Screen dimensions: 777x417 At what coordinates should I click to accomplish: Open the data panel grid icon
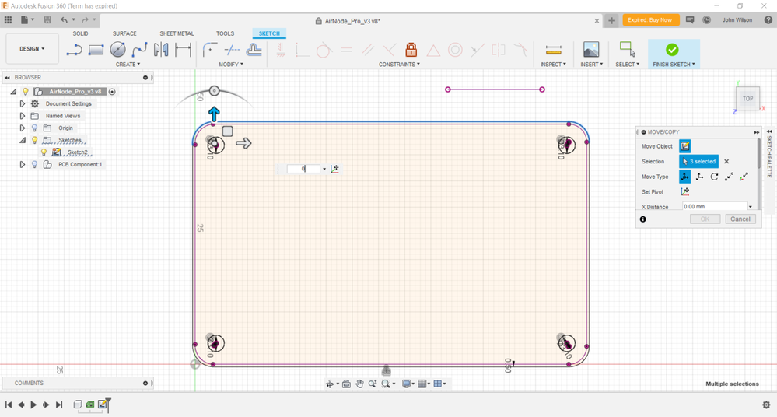click(8, 19)
